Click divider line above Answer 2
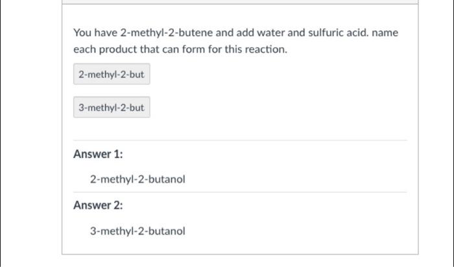The height and width of the screenshot is (267, 454). 240,192
